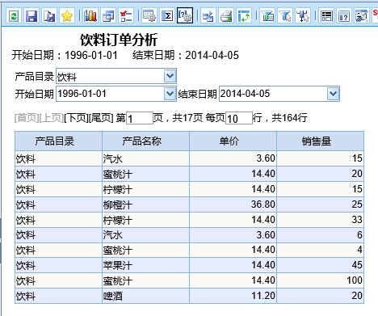Screen dimensions: 378x316
Task: Click the list layout icon
Action: (326, 16)
